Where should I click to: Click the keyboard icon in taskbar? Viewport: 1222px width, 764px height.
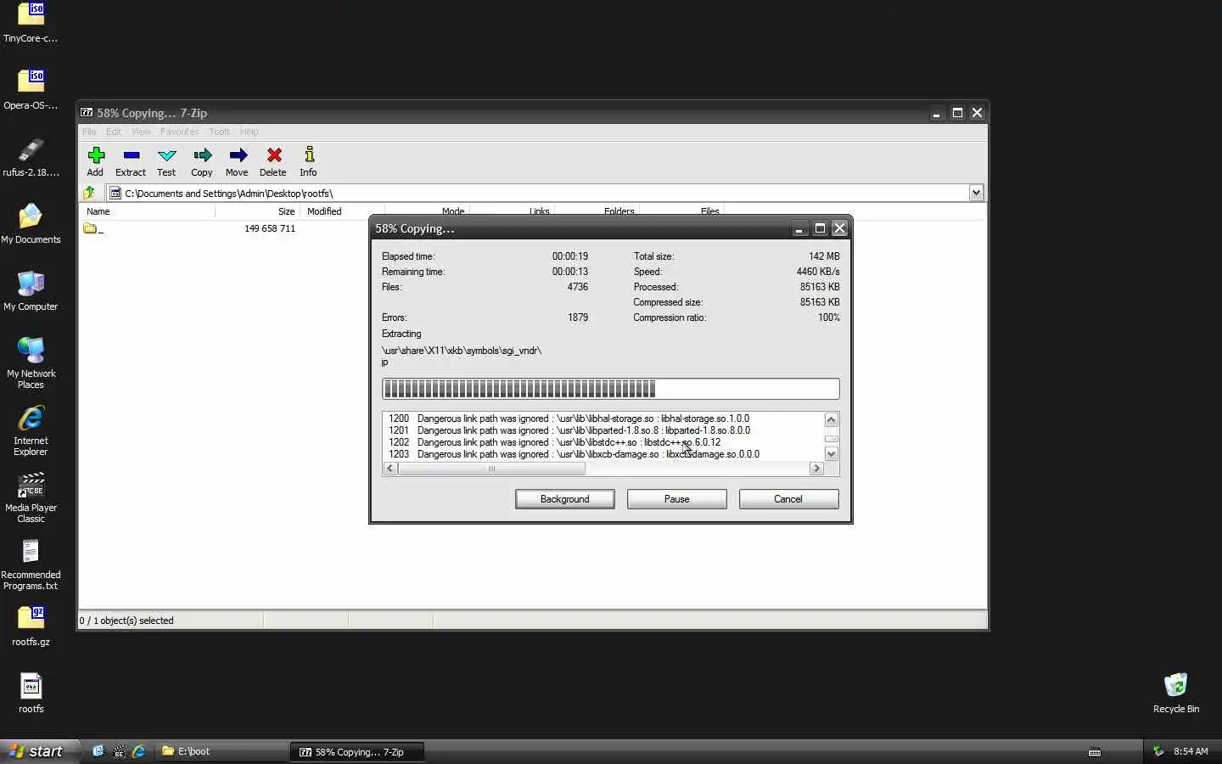point(1095,752)
